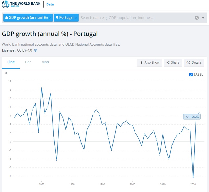
Task: Click the 2020 low data point
Action: (x=193, y=177)
